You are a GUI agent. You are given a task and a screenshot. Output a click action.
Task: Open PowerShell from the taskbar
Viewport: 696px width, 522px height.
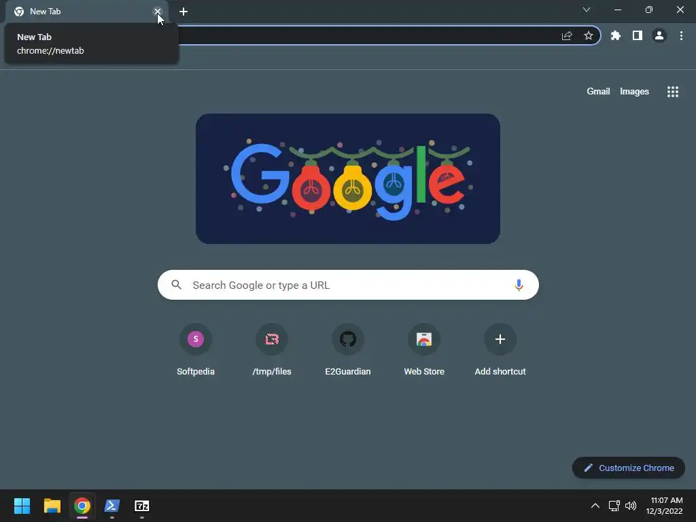(112, 506)
